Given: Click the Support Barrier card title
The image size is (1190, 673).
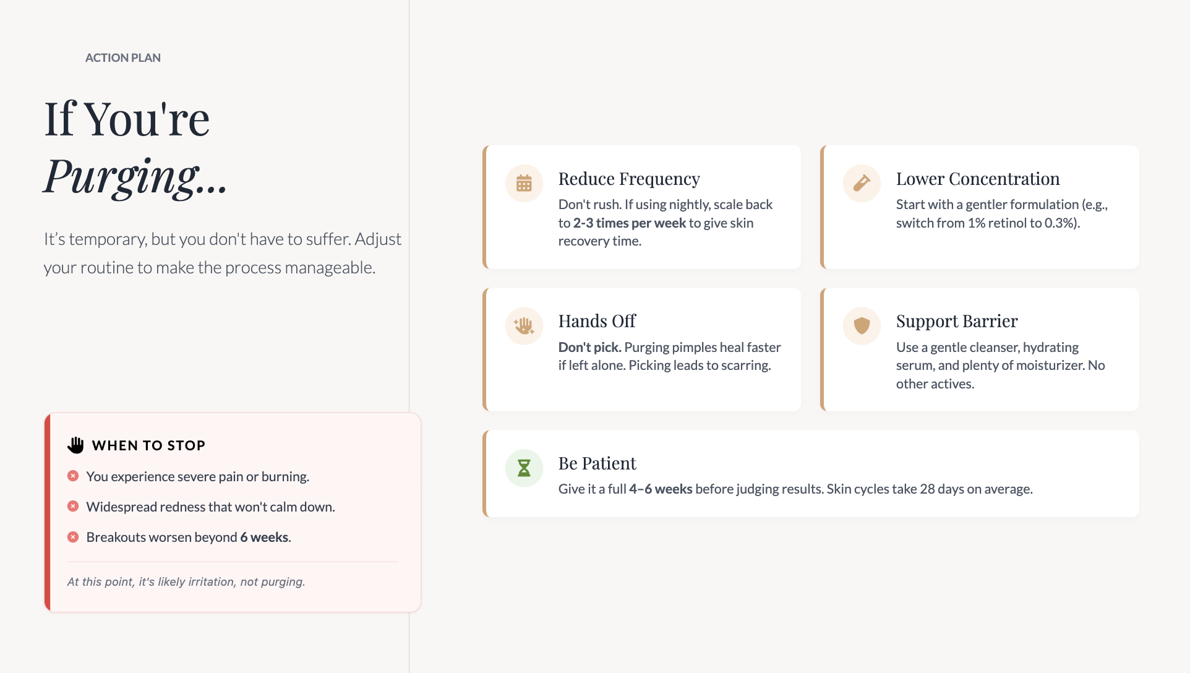Looking at the screenshot, I should click(x=956, y=321).
